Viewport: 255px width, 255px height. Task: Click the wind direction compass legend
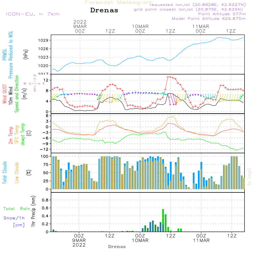tap(34, 83)
